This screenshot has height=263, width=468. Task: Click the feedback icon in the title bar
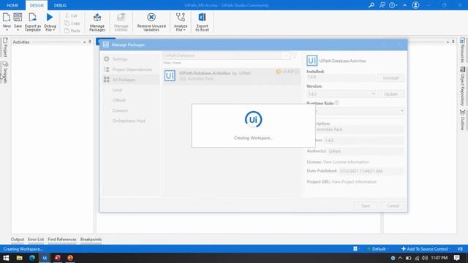point(382,5)
